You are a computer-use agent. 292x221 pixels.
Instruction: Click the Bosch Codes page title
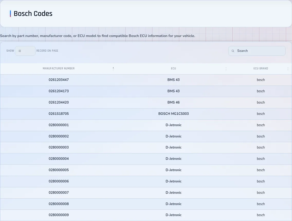tap(33, 14)
